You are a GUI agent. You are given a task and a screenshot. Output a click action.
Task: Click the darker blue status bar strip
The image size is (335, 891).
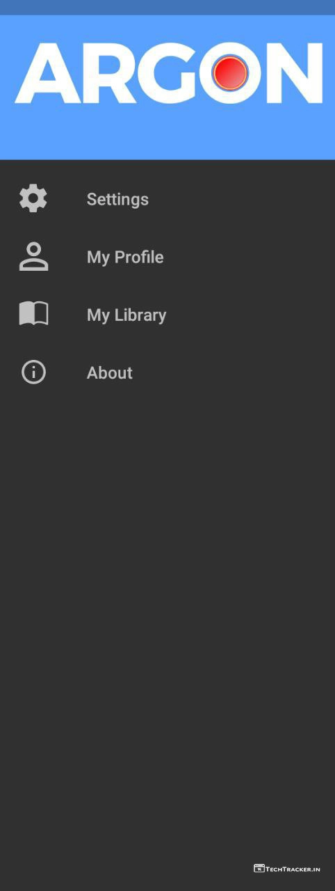tap(167, 7)
